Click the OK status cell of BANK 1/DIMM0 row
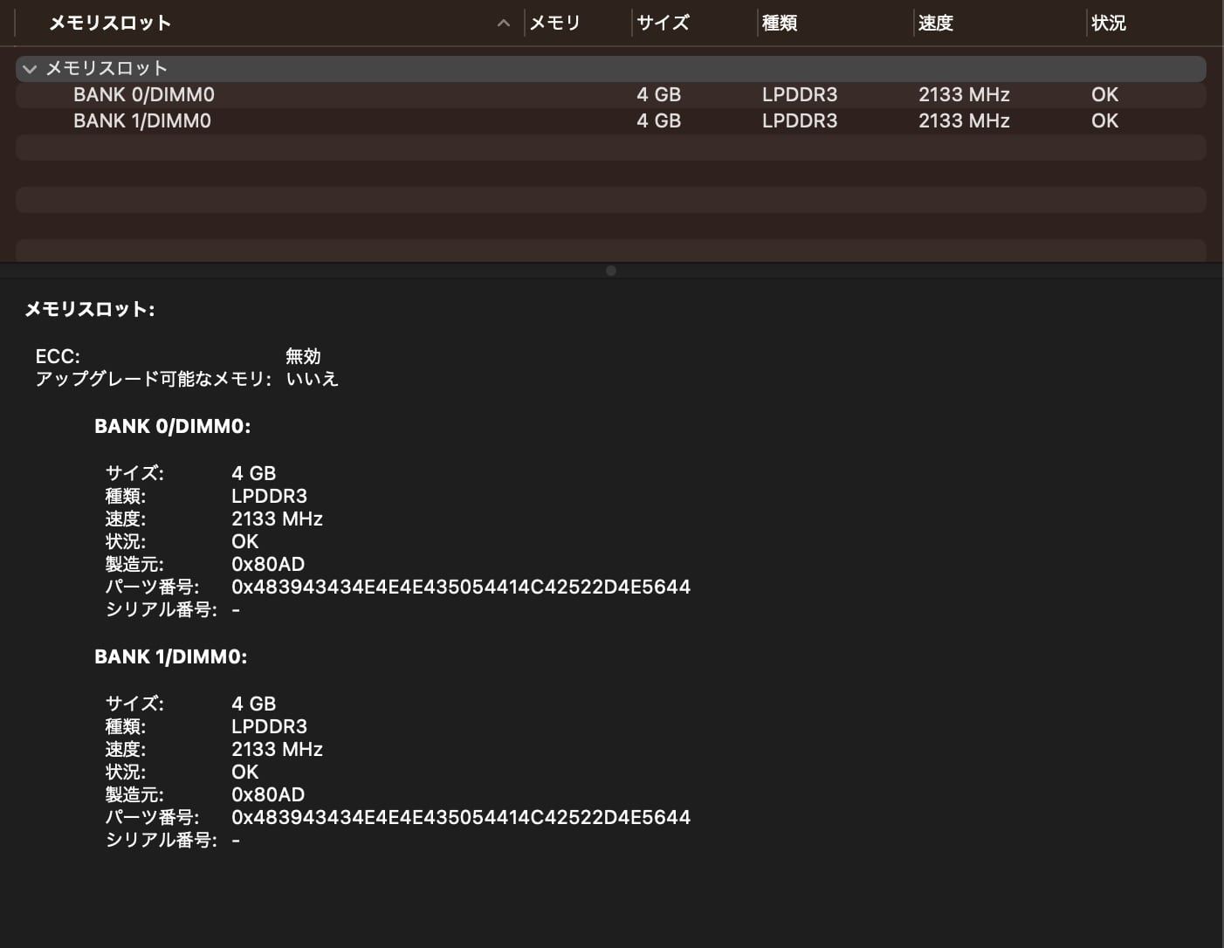1224x948 pixels. point(1104,121)
